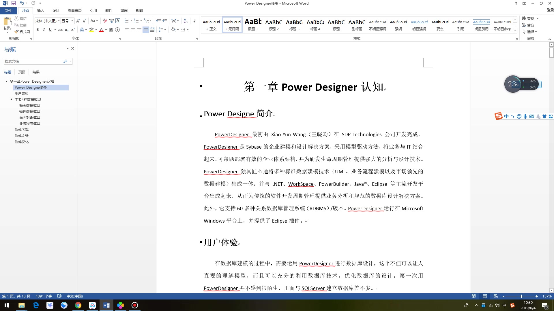Toggle superscript formatting
554x311 pixels.
(x=73, y=30)
